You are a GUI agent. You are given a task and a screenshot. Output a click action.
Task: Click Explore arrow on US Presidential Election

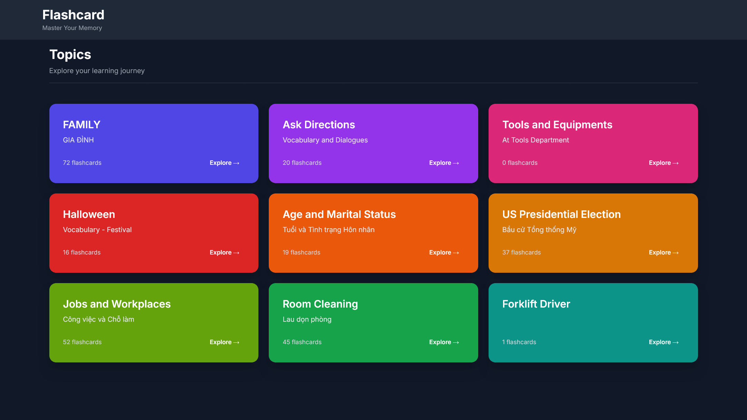[664, 252]
